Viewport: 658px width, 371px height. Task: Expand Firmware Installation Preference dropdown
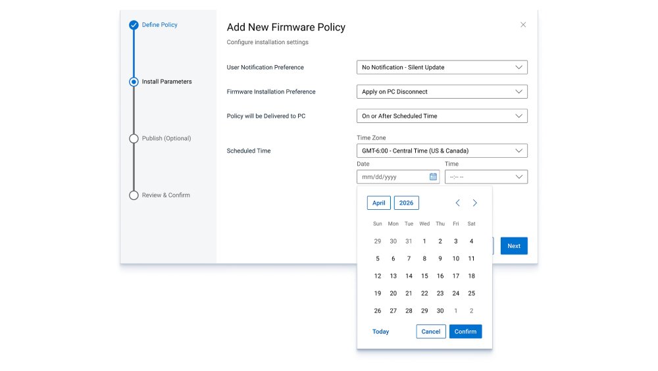[x=442, y=91]
